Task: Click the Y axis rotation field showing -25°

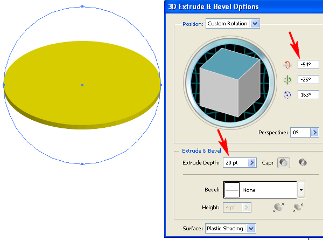Action: tap(308, 80)
